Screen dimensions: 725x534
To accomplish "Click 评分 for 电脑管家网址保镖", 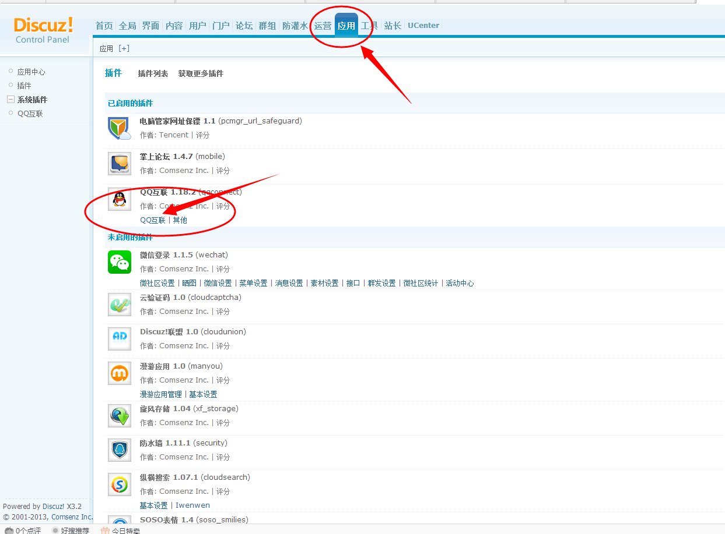I will click(202, 135).
